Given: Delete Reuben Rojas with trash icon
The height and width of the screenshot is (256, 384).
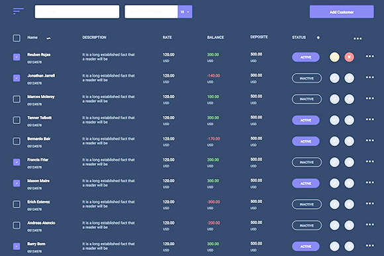Looking at the screenshot, I should pyautogui.click(x=349, y=57).
